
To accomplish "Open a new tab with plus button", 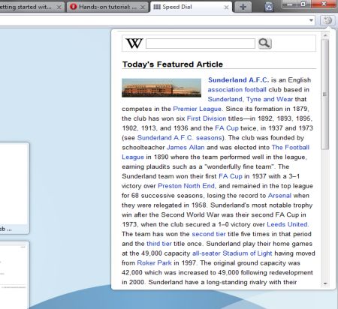I will coord(243,7).
